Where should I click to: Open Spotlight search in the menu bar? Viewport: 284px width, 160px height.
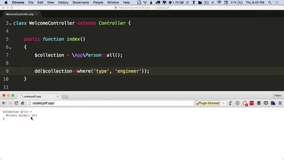(270, 3)
